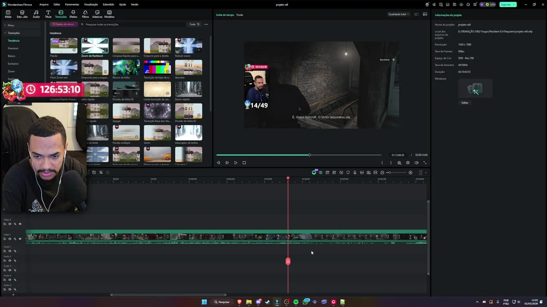547x307 pixels.
Task: Mute the Áudio 3 track
Action: [10, 270]
